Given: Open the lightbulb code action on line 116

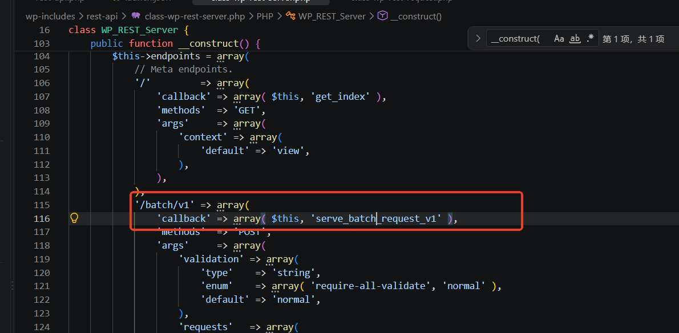Looking at the screenshot, I should (74, 217).
